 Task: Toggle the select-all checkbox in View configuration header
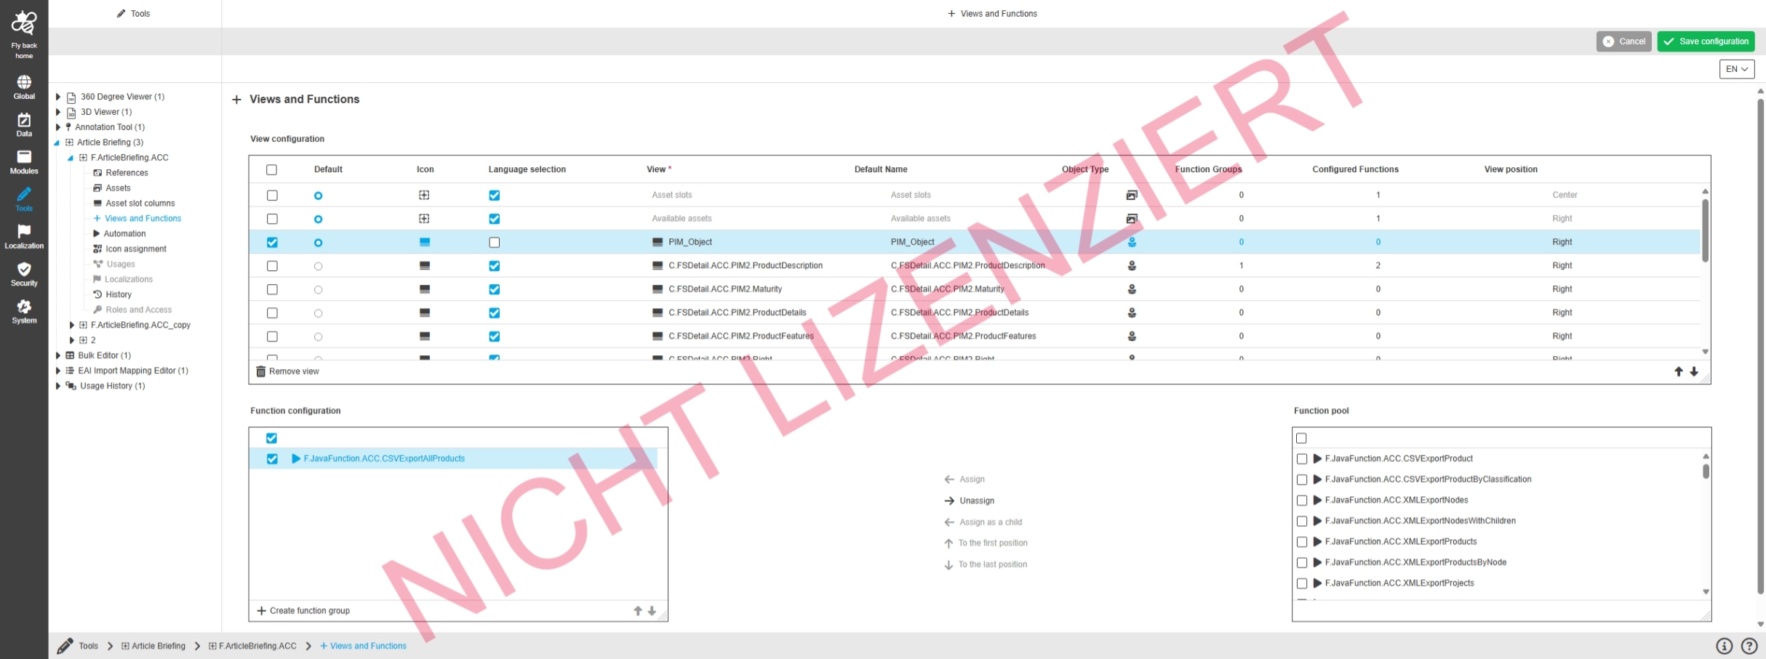point(271,170)
